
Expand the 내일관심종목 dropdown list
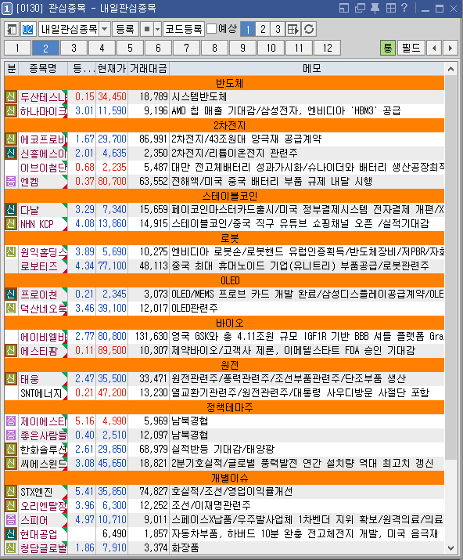pyautogui.click(x=104, y=29)
